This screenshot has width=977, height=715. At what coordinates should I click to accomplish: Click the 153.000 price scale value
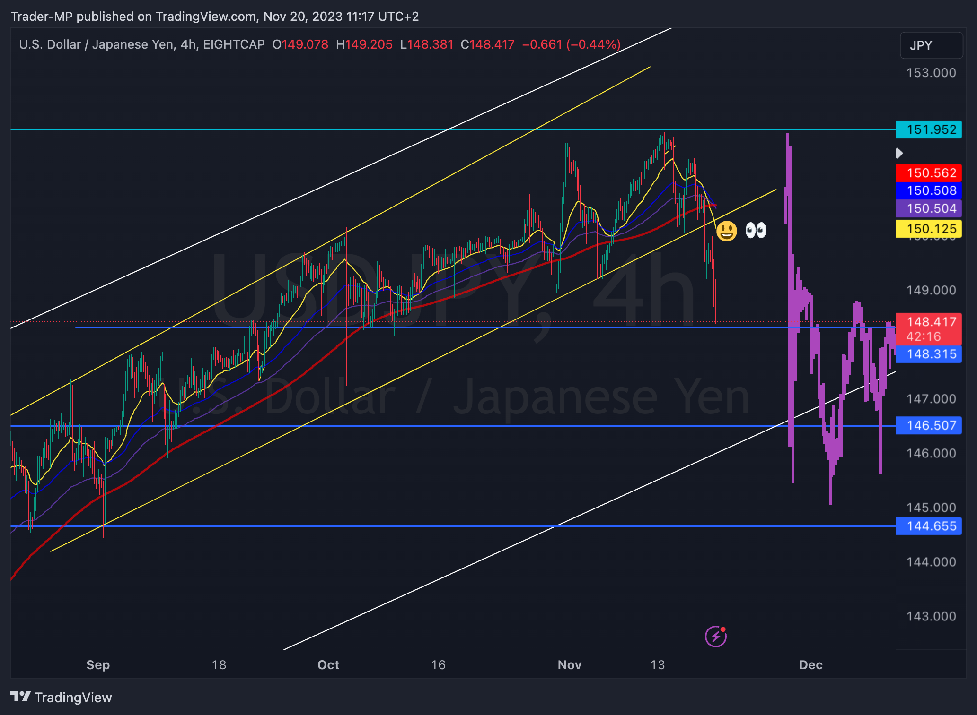click(x=931, y=73)
